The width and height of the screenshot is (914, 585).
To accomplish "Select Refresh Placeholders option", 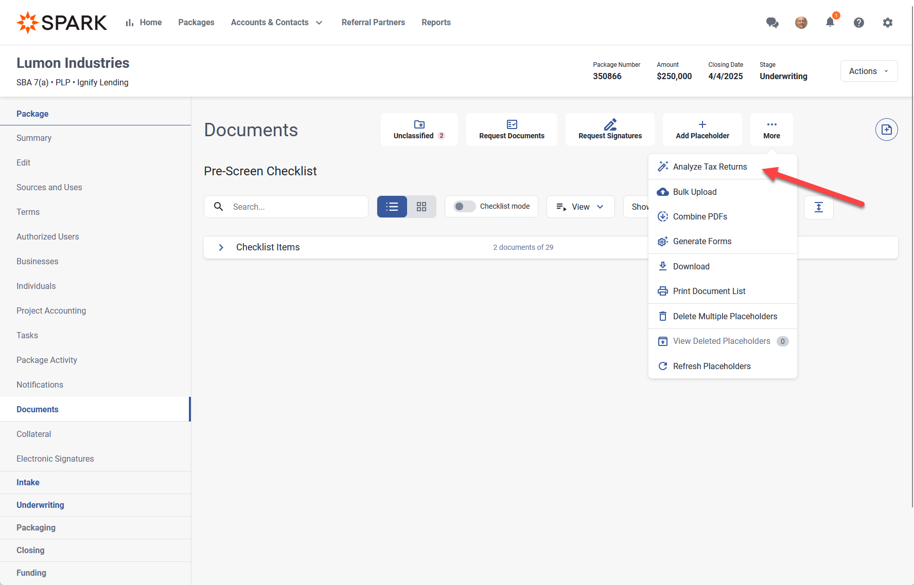I will (723, 366).
